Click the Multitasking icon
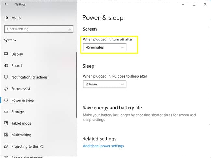This screenshot has width=211, height=158. [6, 135]
